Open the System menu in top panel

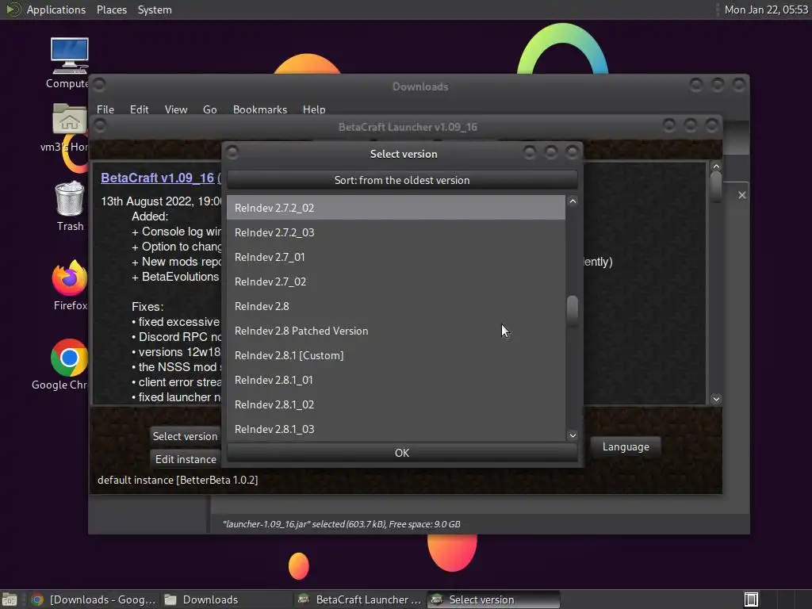pyautogui.click(x=155, y=10)
